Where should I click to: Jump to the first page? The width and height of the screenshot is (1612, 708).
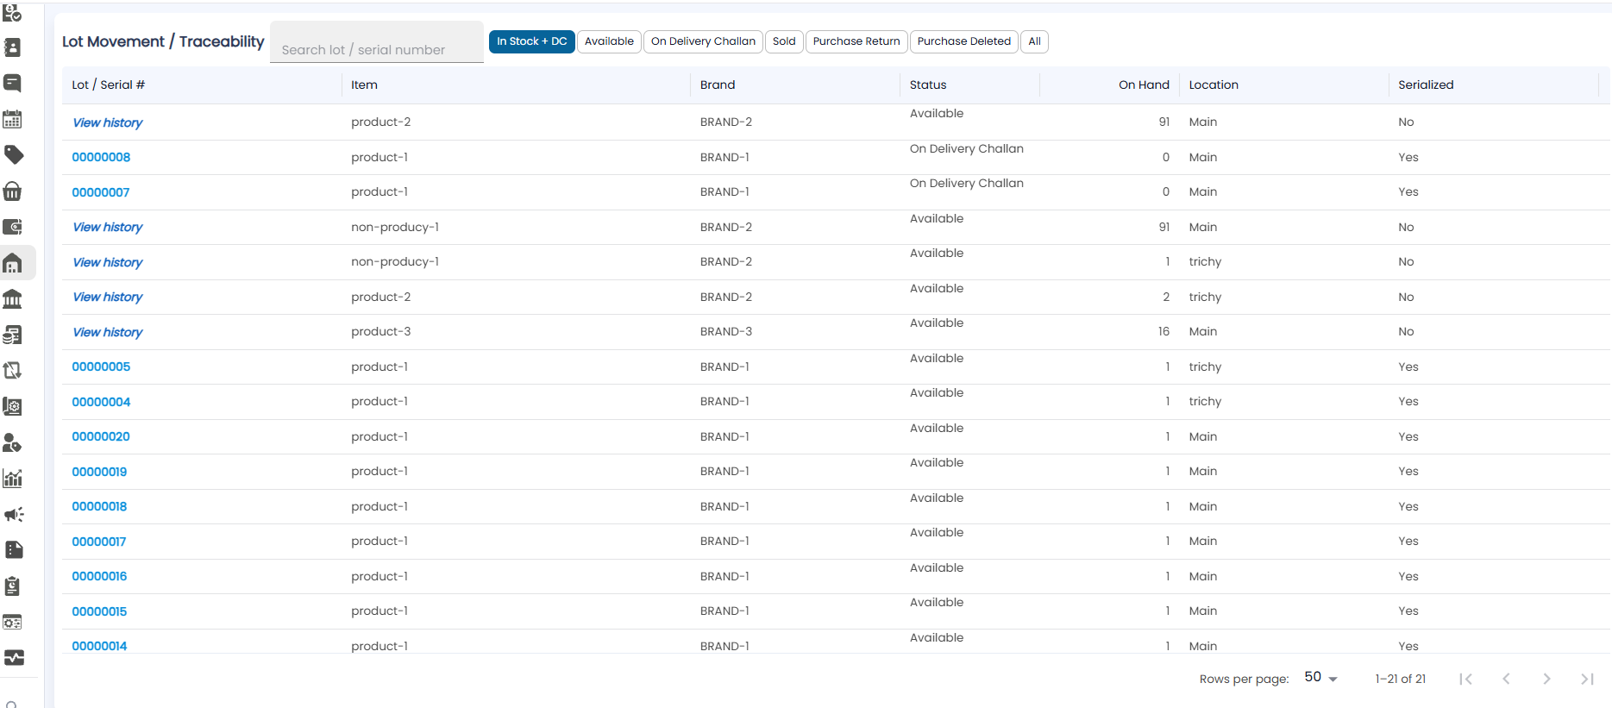pyautogui.click(x=1465, y=679)
